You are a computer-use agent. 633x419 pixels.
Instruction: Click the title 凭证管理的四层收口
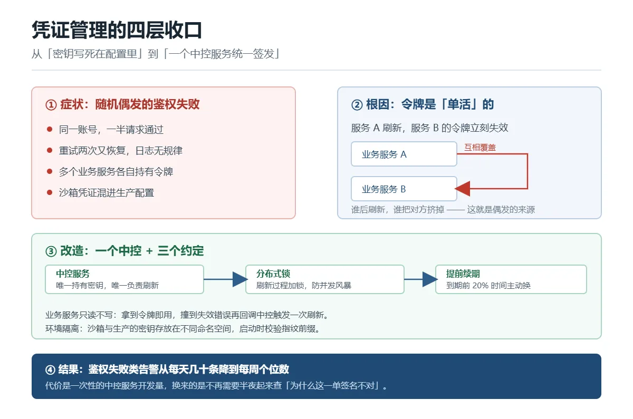pos(117,30)
